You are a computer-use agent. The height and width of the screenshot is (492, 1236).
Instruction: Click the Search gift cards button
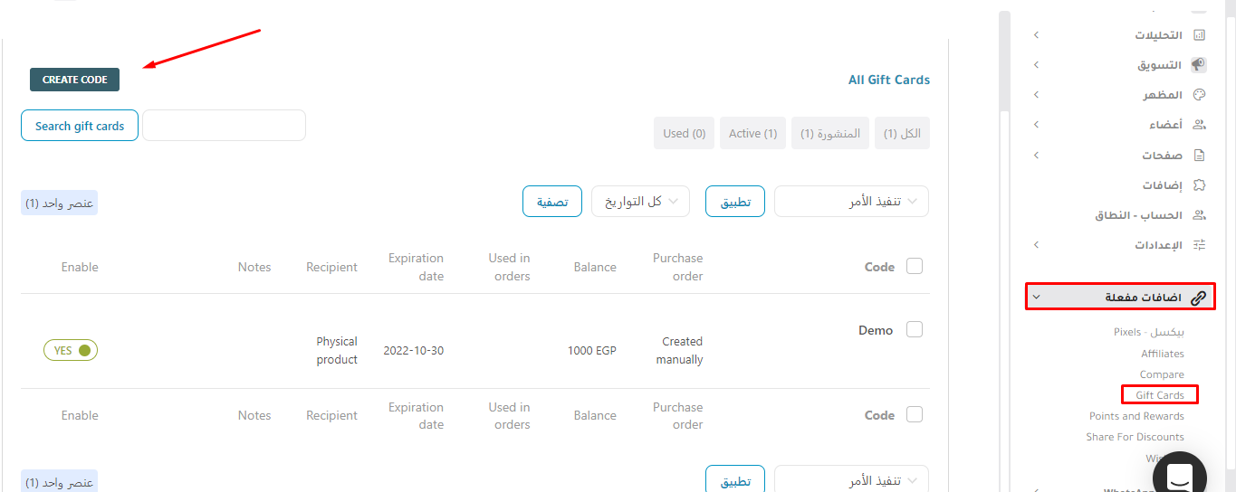coord(80,126)
